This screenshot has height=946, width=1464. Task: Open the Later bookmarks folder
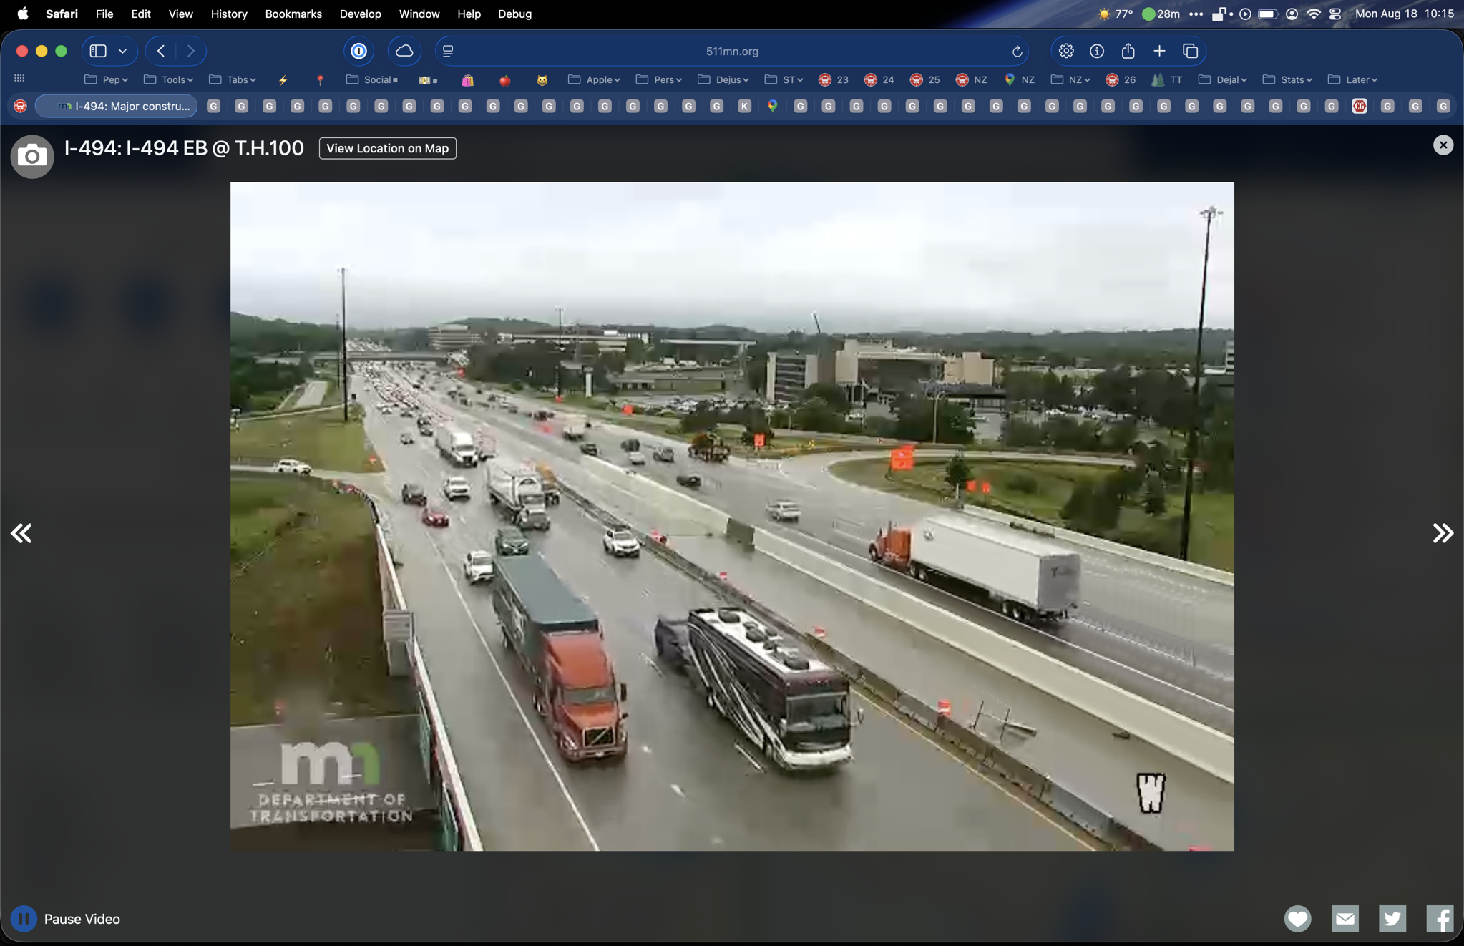click(x=1352, y=79)
